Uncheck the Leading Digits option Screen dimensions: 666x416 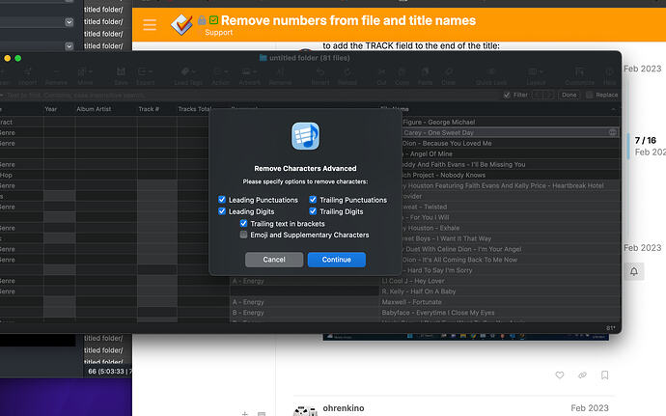(x=222, y=211)
